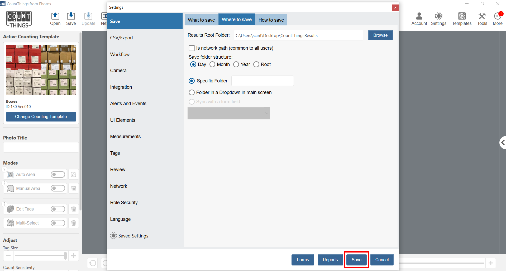Switch to the What to save tab
Image resolution: width=506 pixels, height=271 pixels.
pyautogui.click(x=201, y=20)
